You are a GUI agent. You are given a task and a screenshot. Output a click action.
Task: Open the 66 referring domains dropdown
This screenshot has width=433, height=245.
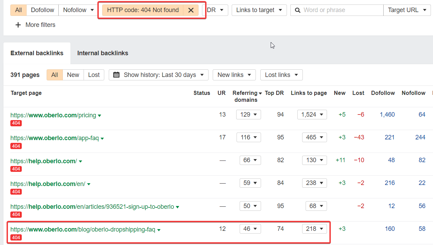point(250,160)
